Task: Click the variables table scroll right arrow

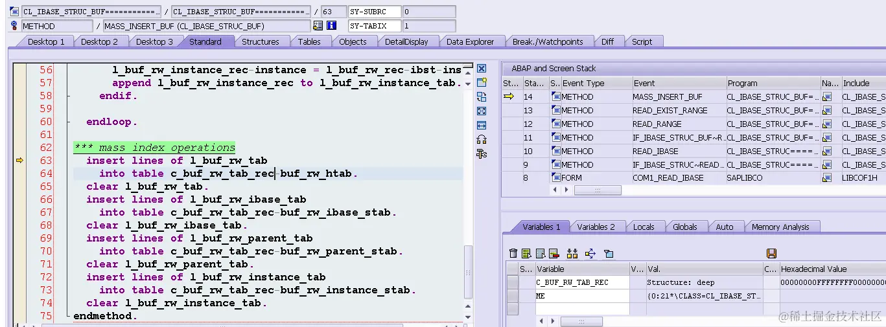Action: pos(552,322)
